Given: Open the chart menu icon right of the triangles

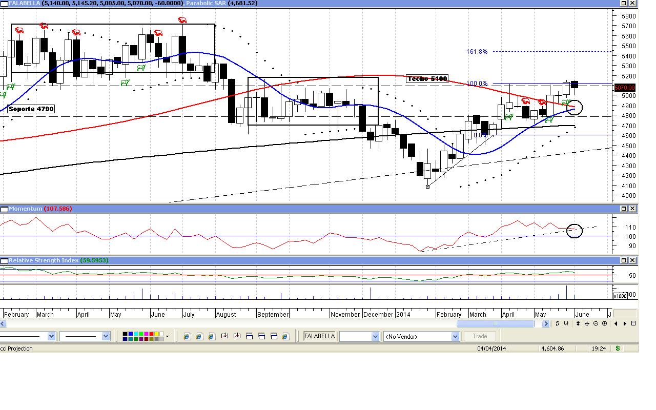Looking at the screenshot, I should click(633, 323).
